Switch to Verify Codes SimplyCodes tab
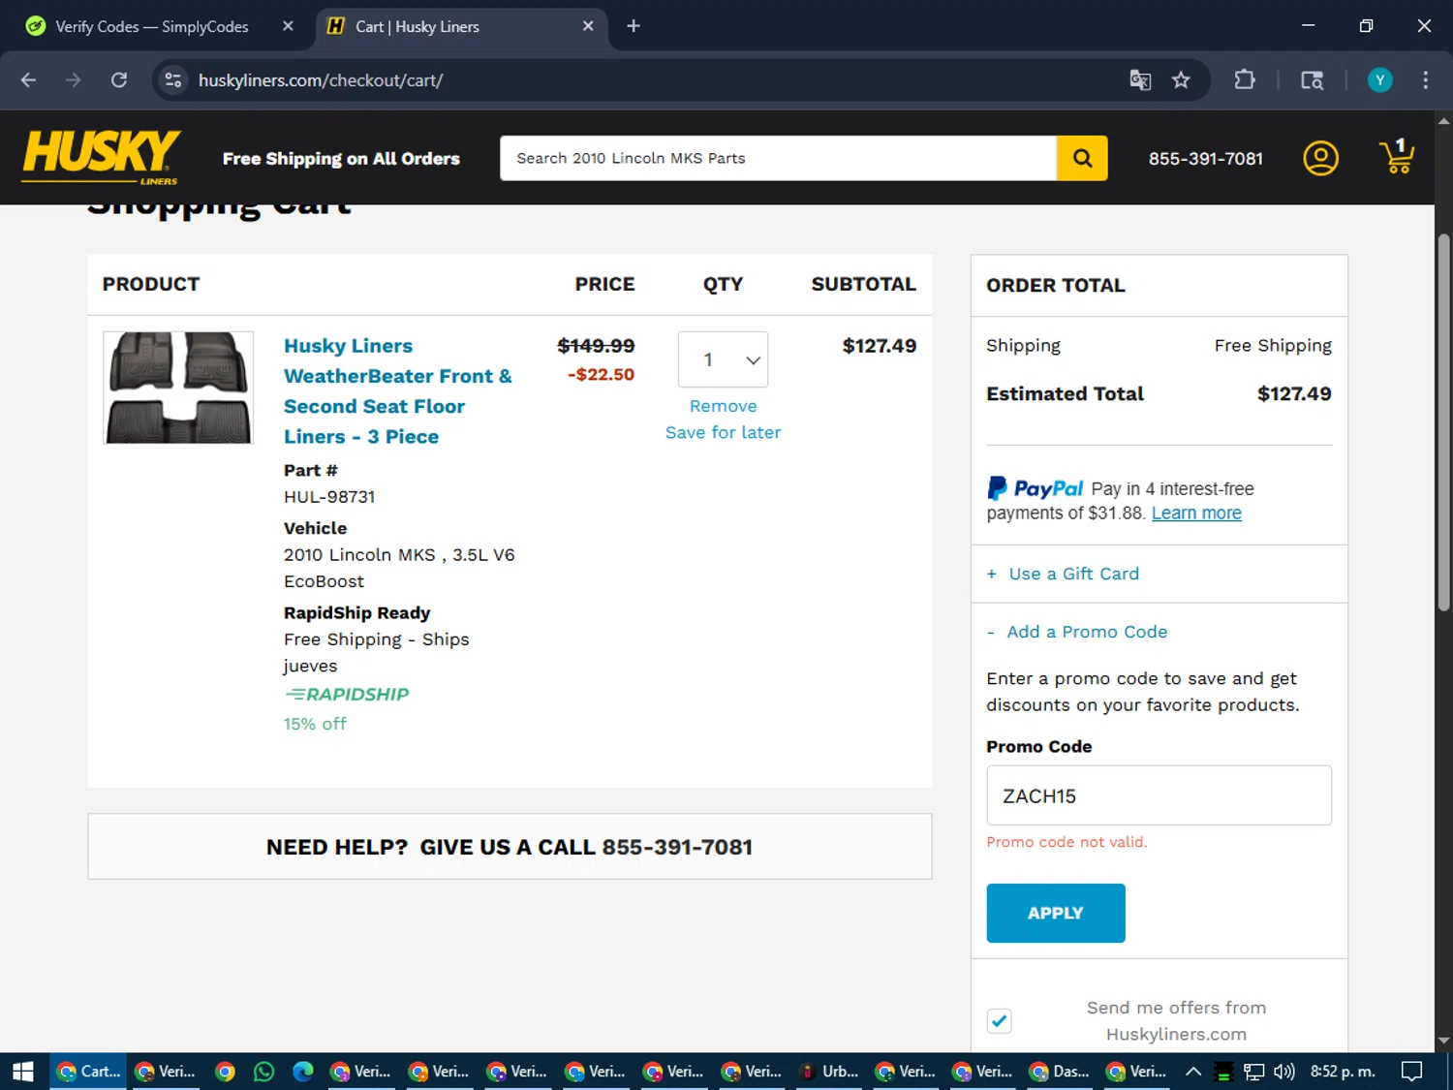 [160, 26]
